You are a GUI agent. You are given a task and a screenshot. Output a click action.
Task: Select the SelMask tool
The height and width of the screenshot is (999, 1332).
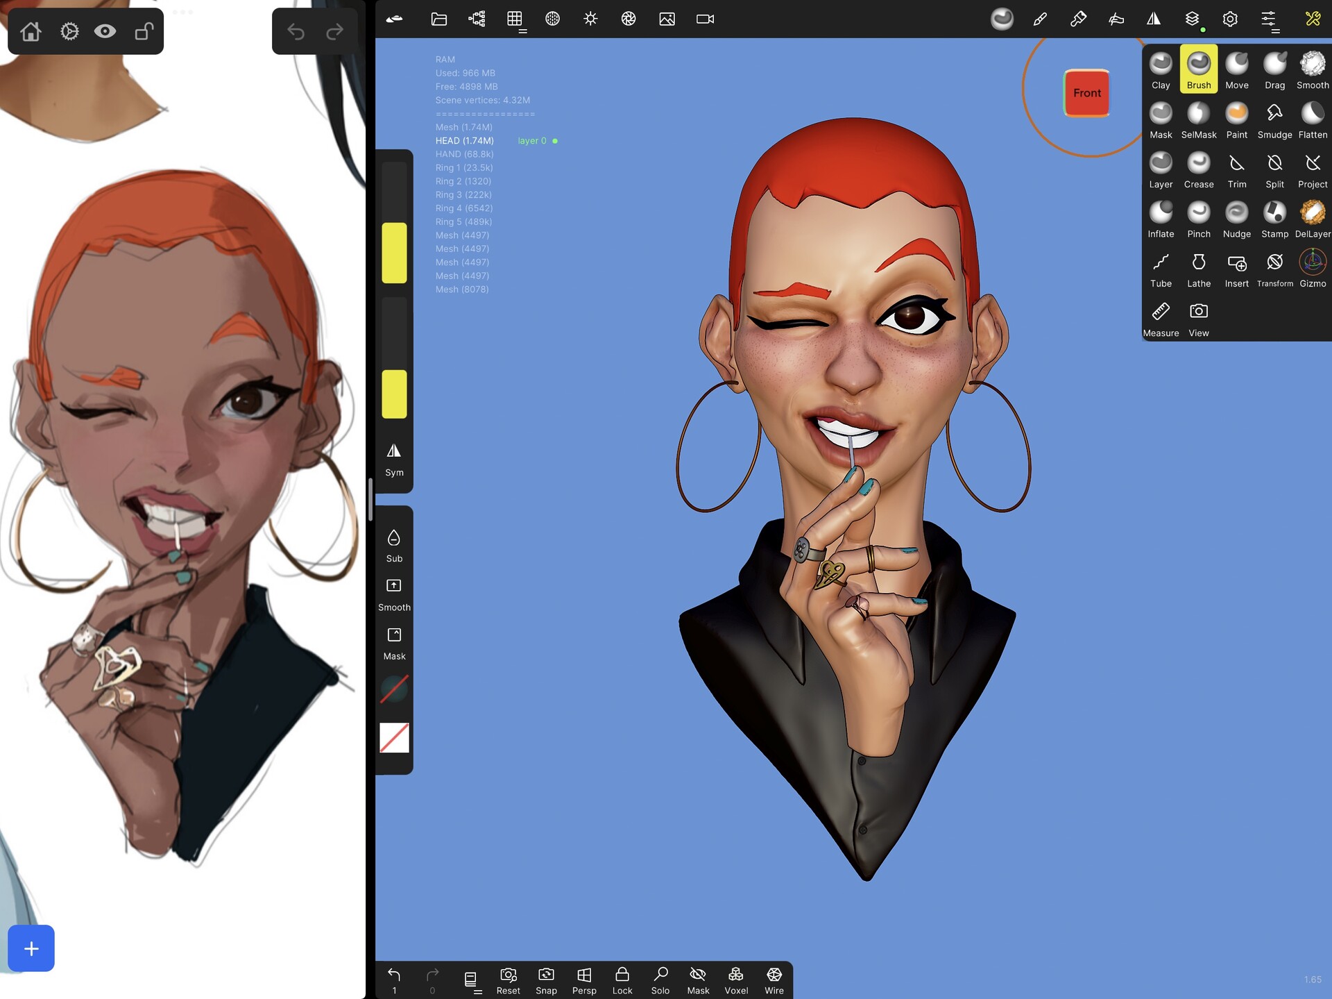pyautogui.click(x=1198, y=117)
